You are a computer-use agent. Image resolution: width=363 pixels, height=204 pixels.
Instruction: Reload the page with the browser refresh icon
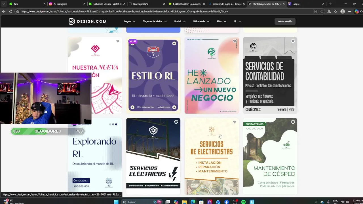click(10, 12)
